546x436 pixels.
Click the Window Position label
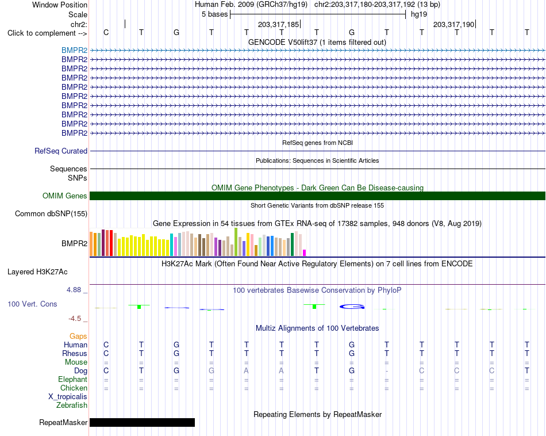tap(60, 5)
